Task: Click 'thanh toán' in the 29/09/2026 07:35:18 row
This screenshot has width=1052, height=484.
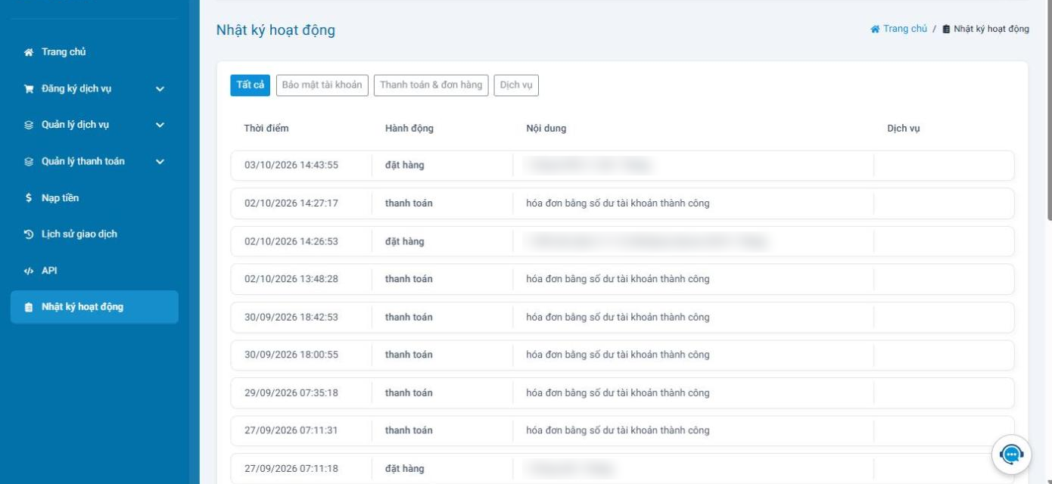Action: tap(409, 393)
